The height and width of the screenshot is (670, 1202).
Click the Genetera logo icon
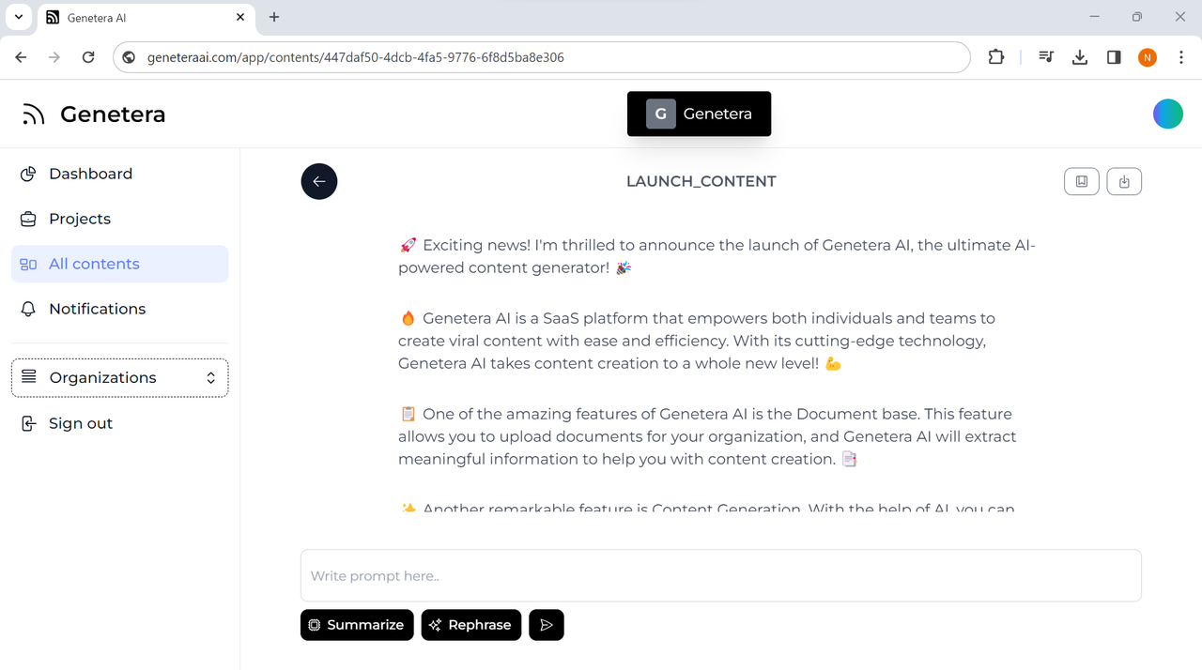click(x=34, y=114)
